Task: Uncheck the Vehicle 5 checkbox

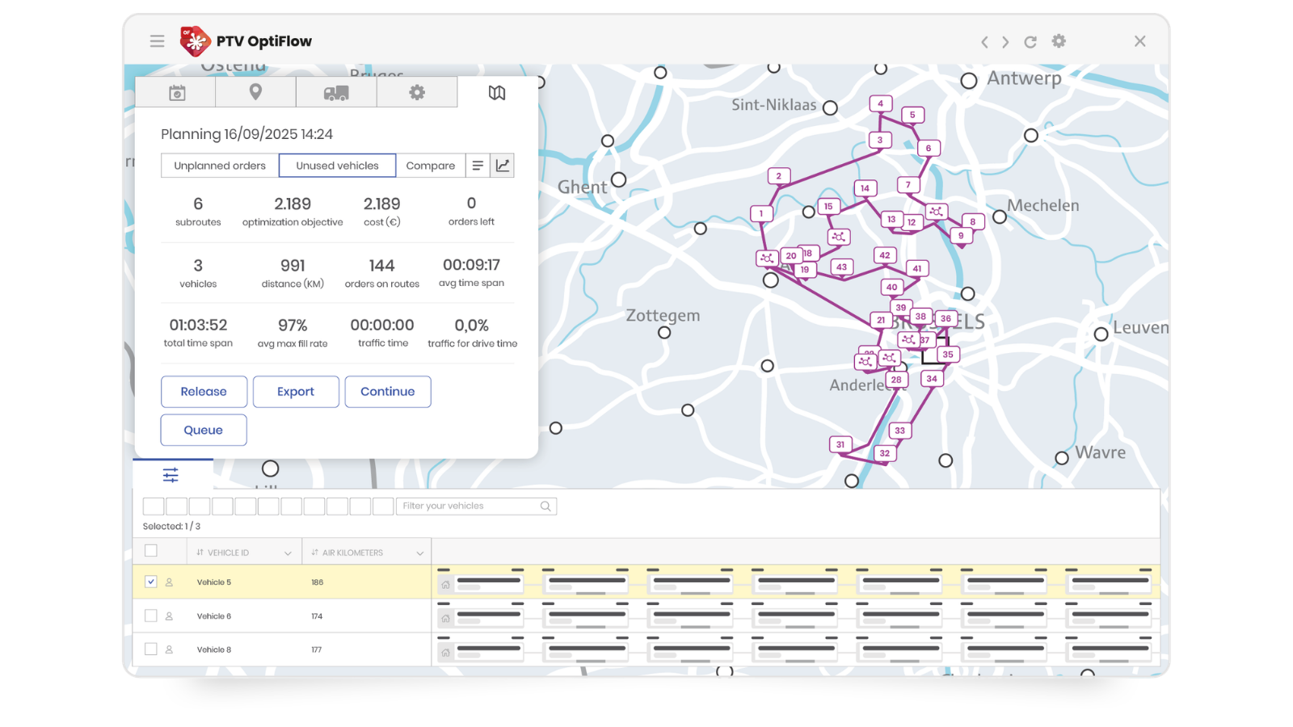Action: pos(151,582)
